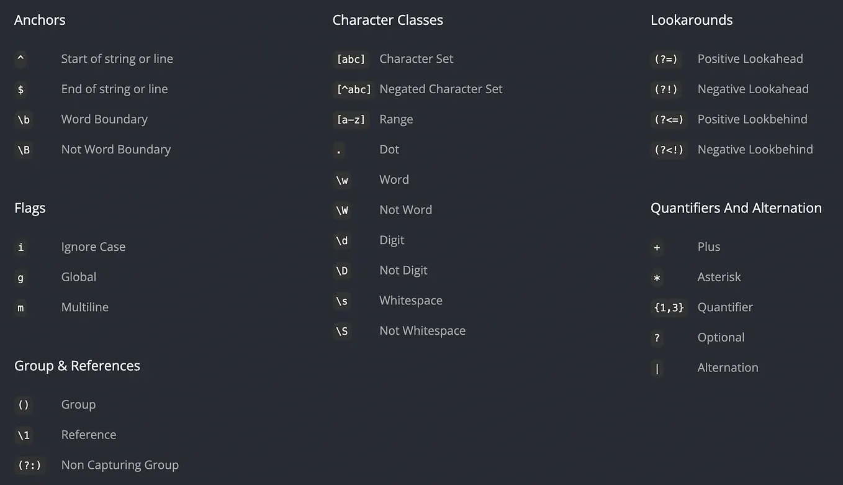The width and height of the screenshot is (843, 485).
Task: Select the (?<=) lookbehind token
Action: coord(669,120)
